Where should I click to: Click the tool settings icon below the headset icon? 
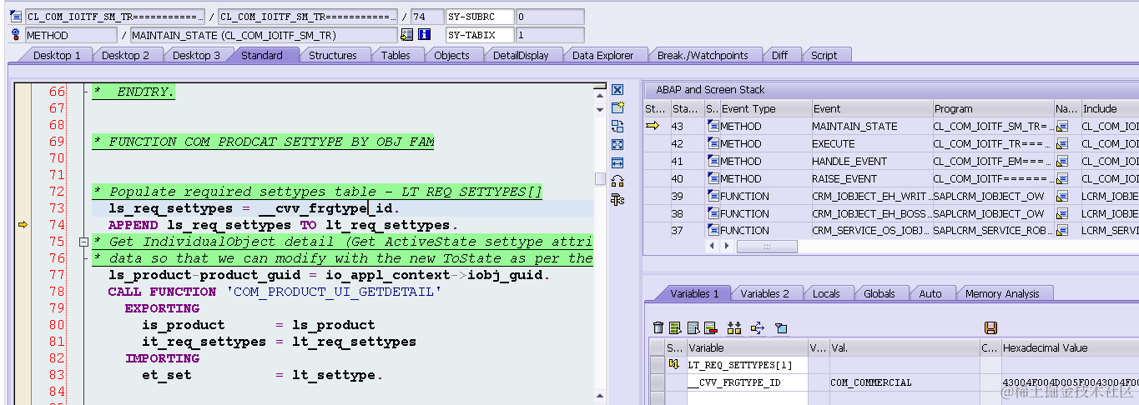(617, 199)
